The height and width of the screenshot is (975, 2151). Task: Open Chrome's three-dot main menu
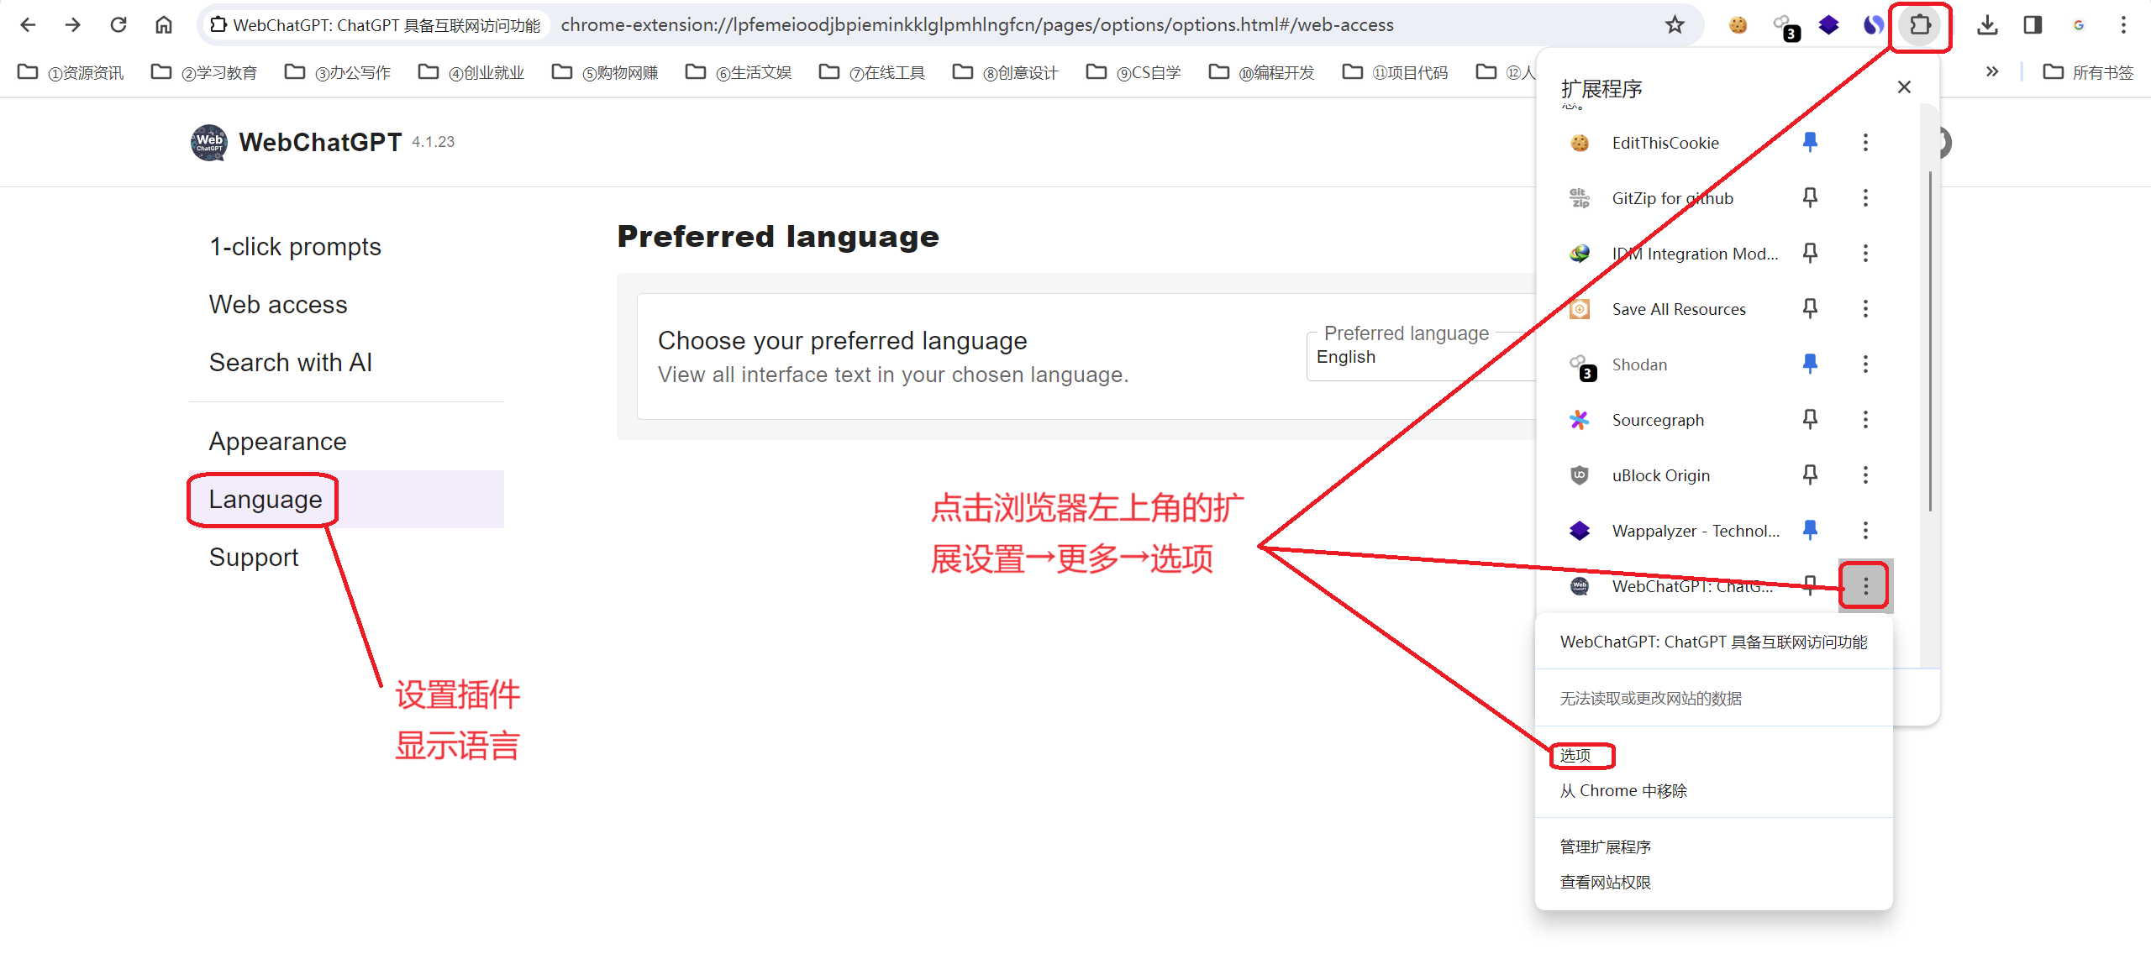click(x=2123, y=24)
